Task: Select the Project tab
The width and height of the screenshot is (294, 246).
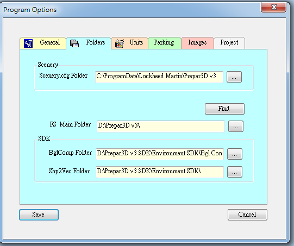Action: [x=229, y=43]
